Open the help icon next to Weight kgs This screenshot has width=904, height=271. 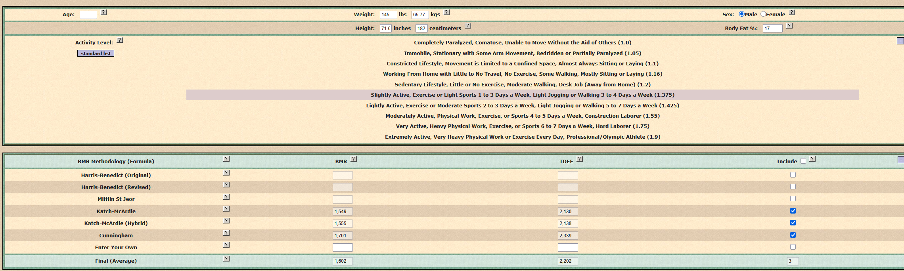(446, 12)
